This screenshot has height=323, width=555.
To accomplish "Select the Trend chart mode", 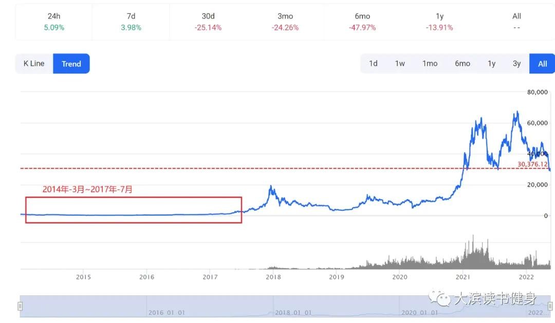I will pyautogui.click(x=71, y=64).
